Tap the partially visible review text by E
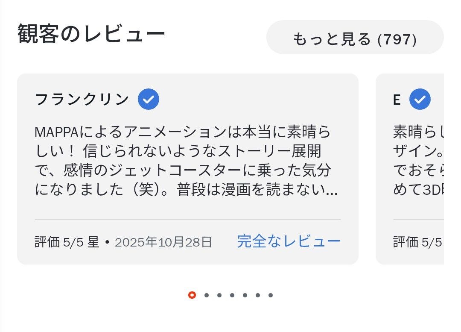The height and width of the screenshot is (332, 461). [x=418, y=161]
